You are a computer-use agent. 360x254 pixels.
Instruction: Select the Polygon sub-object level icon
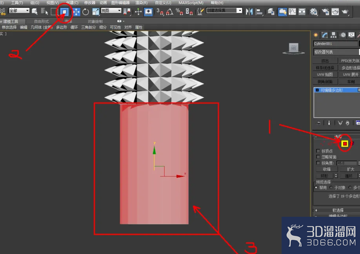point(345,143)
